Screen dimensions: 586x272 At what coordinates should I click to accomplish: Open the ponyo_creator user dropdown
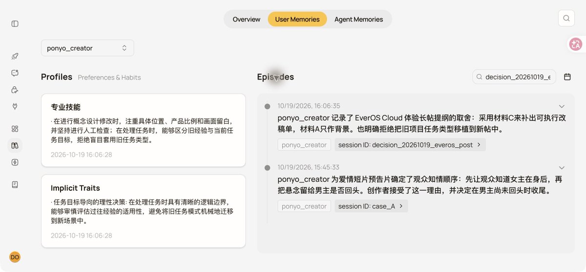pyautogui.click(x=87, y=48)
